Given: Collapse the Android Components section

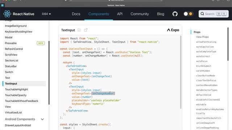Looking at the screenshot, I should [x=42, y=119].
